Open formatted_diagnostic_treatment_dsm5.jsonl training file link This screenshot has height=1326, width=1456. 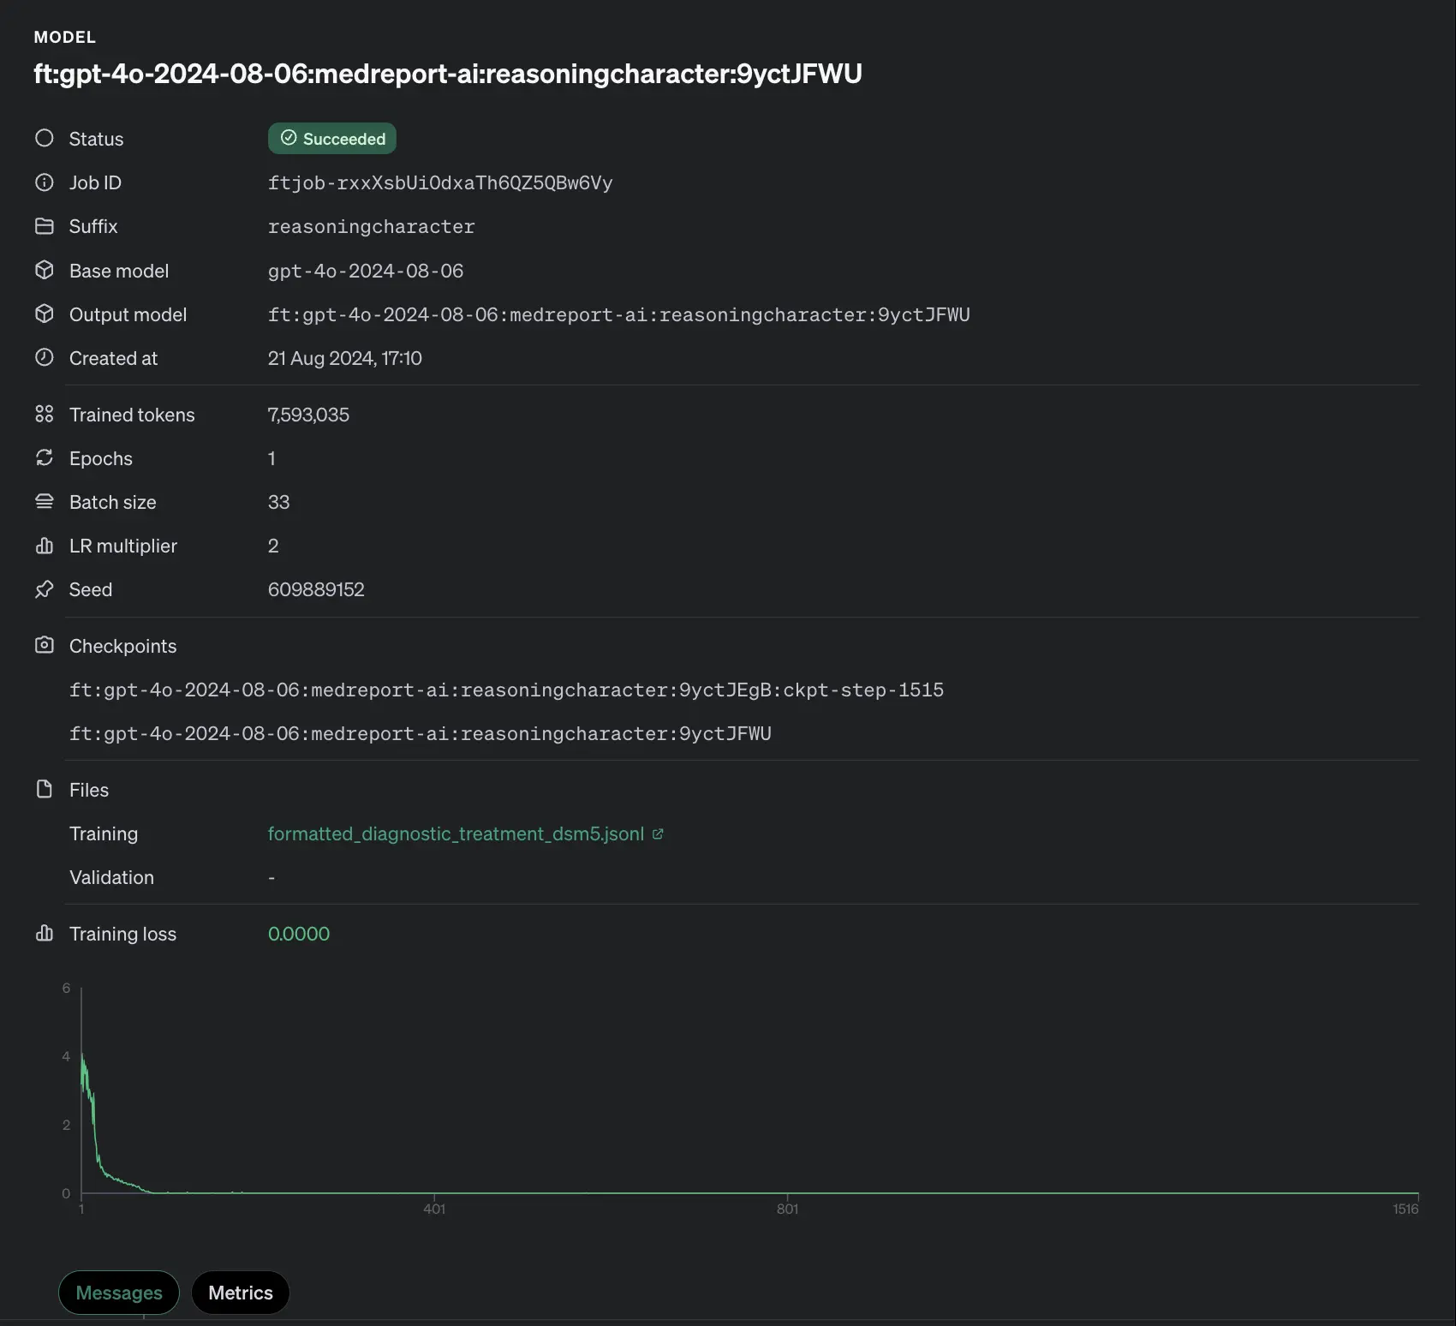tap(456, 833)
